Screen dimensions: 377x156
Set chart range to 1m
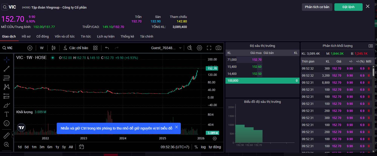pyautogui.click(x=34, y=147)
